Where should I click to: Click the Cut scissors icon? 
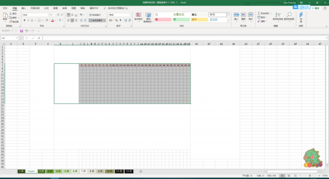[x=11, y=14]
